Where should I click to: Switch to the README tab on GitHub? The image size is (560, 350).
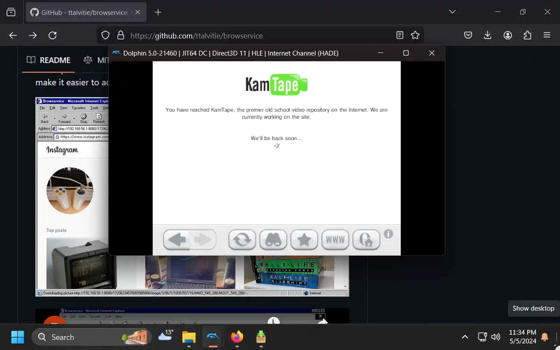(x=49, y=60)
